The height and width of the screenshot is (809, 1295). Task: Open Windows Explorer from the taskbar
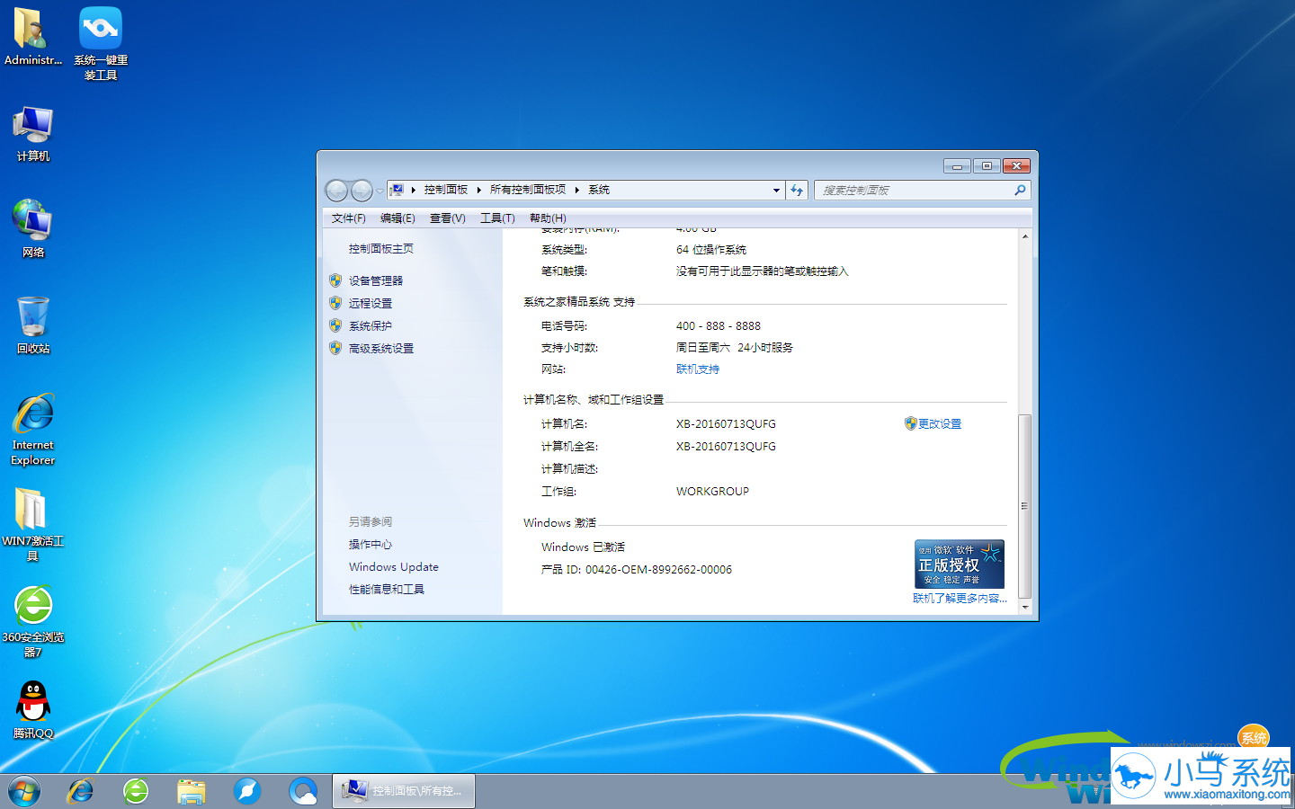(x=192, y=791)
